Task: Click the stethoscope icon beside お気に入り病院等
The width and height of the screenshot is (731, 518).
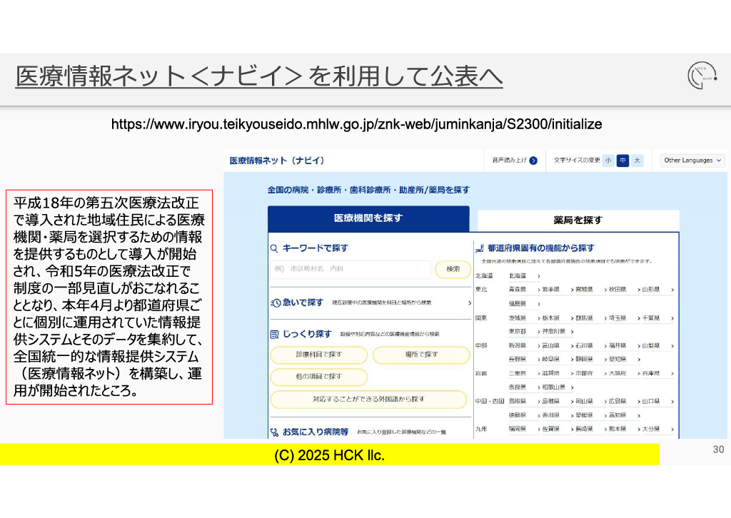Action: (x=275, y=432)
